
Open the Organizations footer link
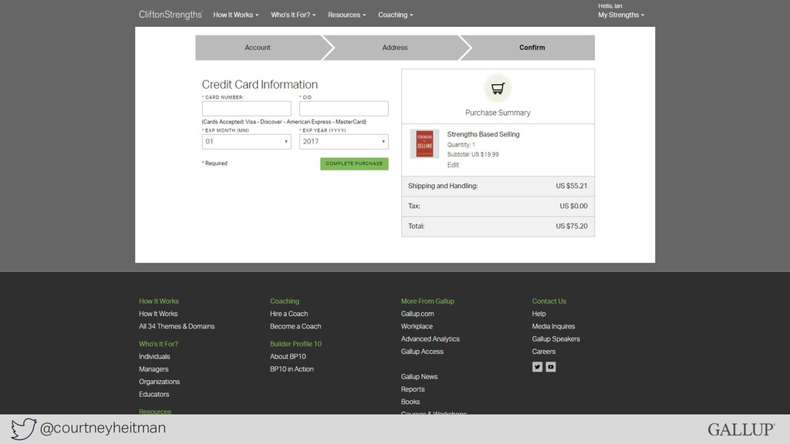[159, 382]
